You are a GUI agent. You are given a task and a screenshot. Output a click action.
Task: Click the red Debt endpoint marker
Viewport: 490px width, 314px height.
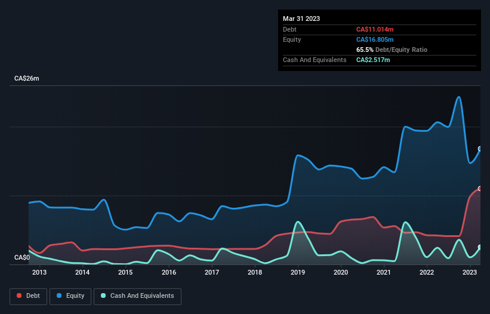tap(480, 189)
